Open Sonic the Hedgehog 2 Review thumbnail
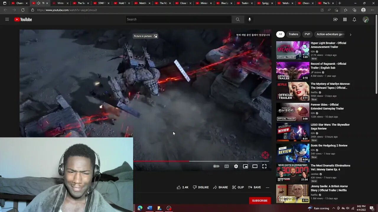 pos(293,153)
